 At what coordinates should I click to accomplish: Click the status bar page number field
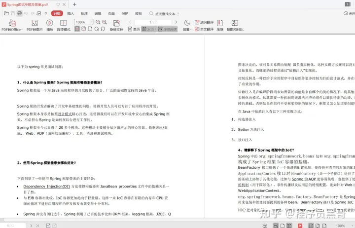click(14, 226)
